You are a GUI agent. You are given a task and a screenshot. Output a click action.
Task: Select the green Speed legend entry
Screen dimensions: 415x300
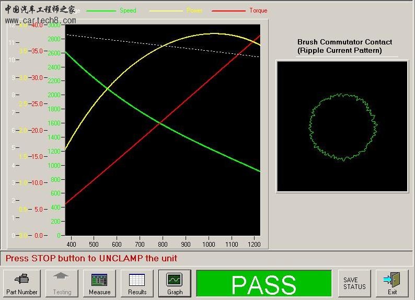coord(128,10)
